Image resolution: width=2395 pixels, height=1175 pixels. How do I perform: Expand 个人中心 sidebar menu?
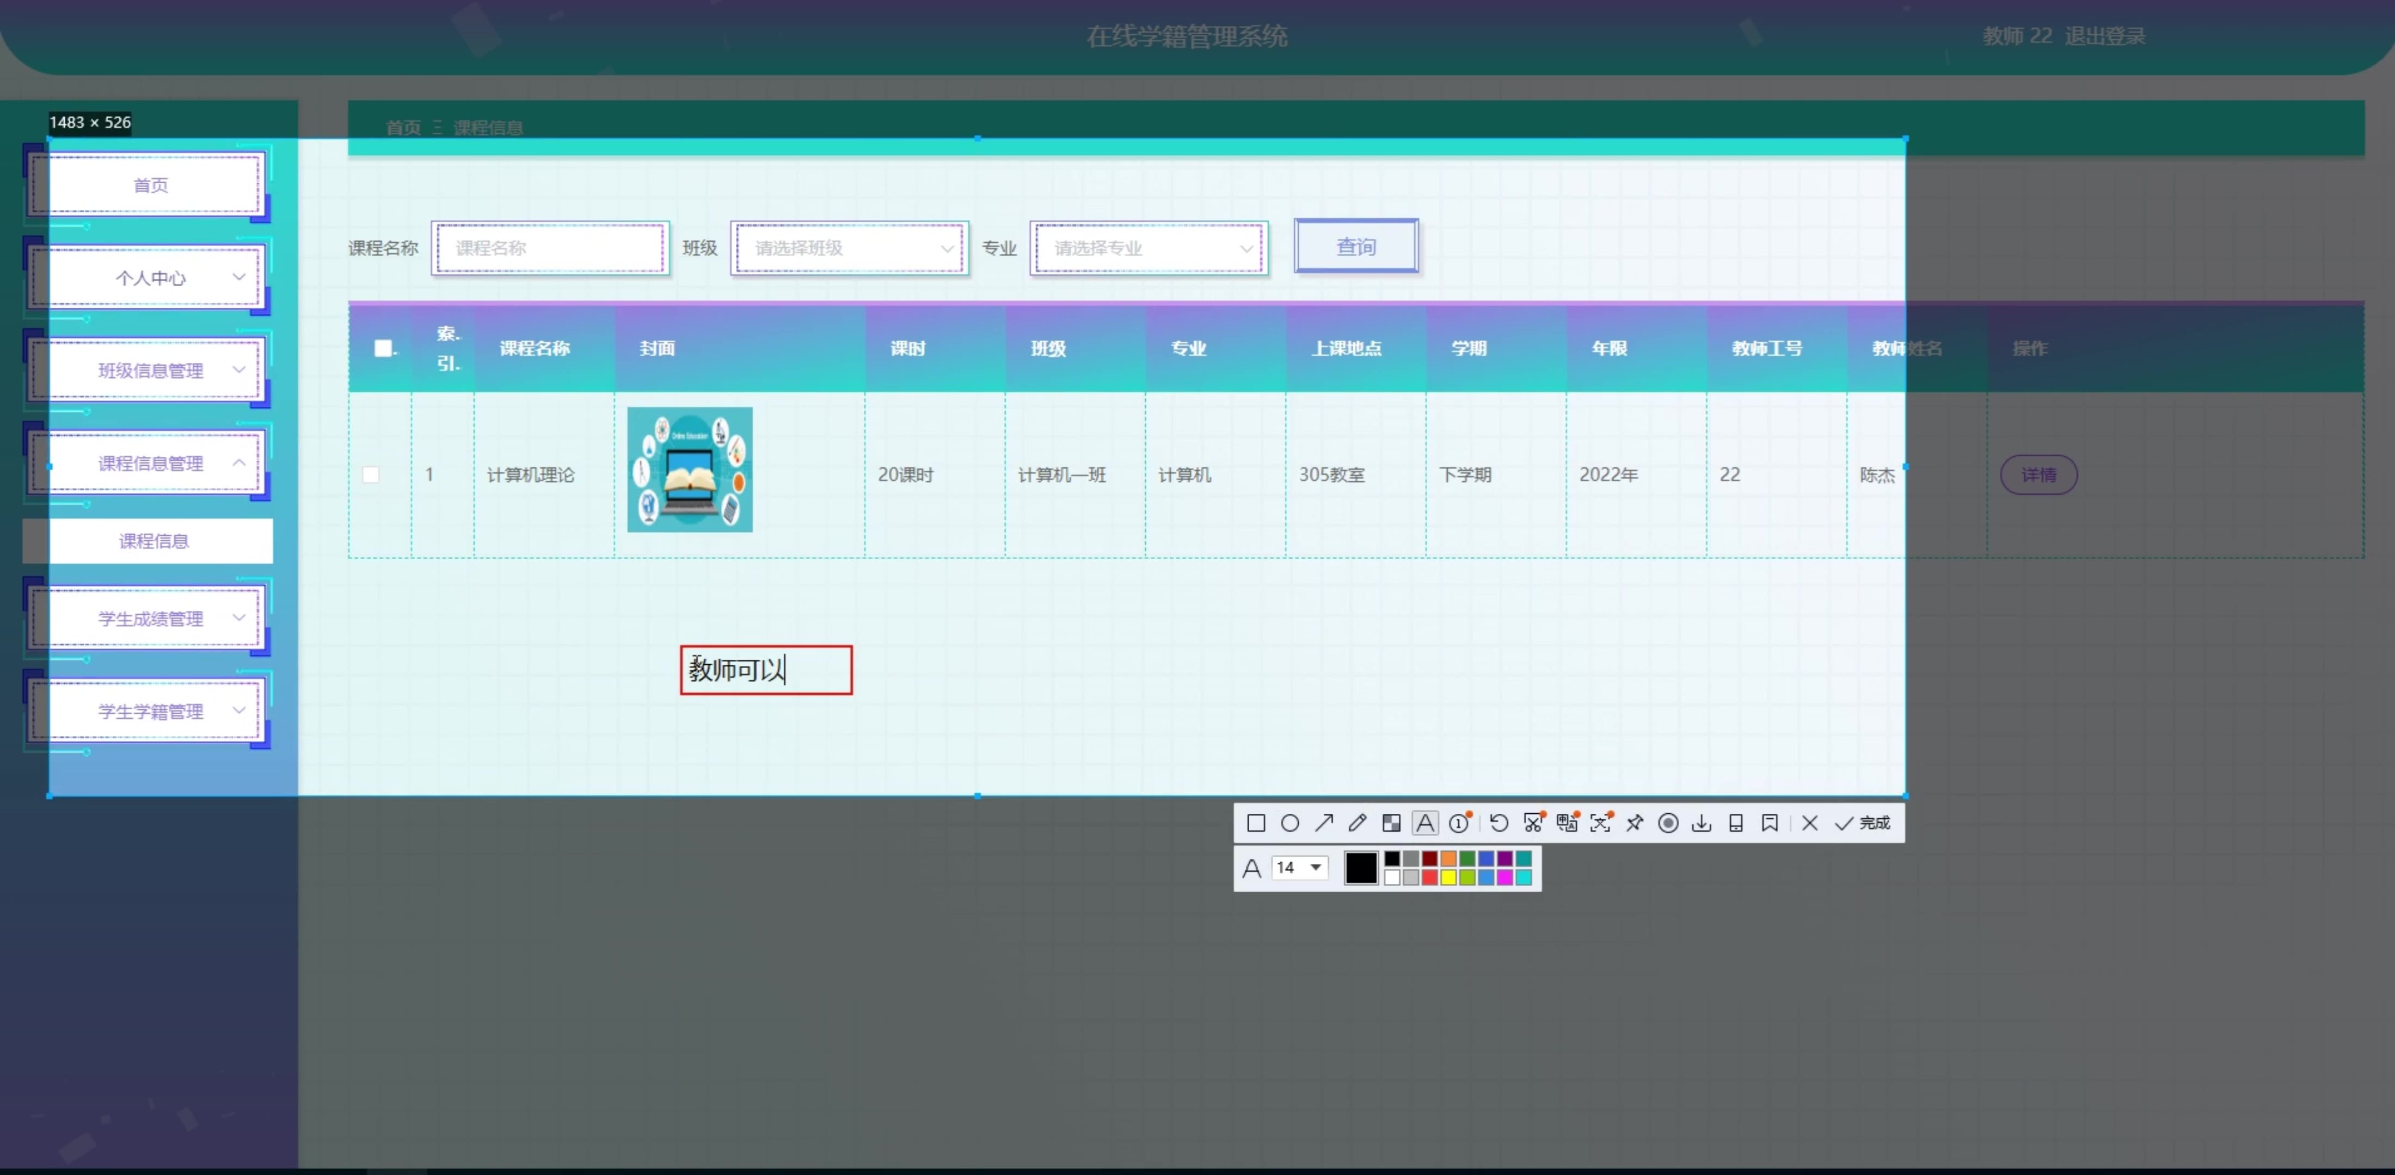[151, 278]
